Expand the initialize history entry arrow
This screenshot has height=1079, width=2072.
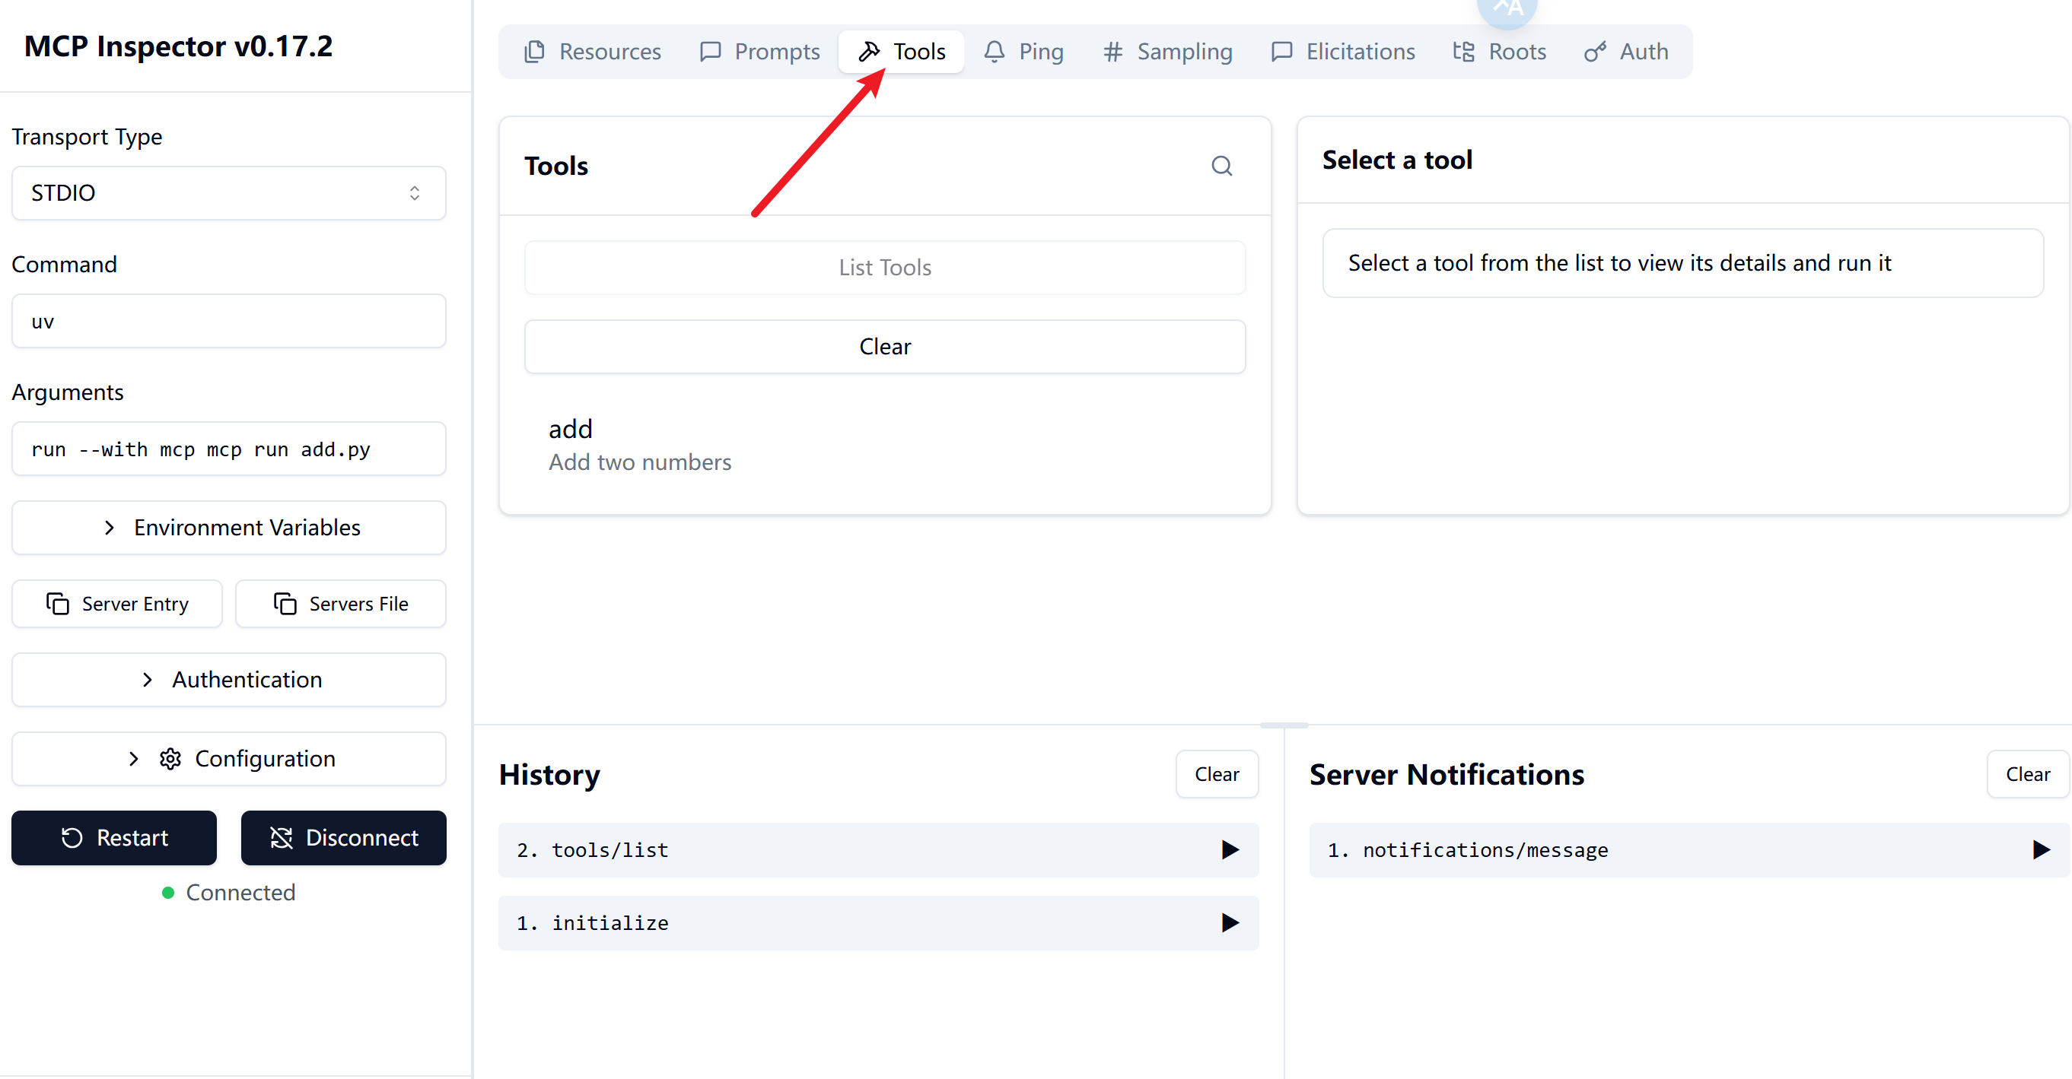(x=1229, y=923)
